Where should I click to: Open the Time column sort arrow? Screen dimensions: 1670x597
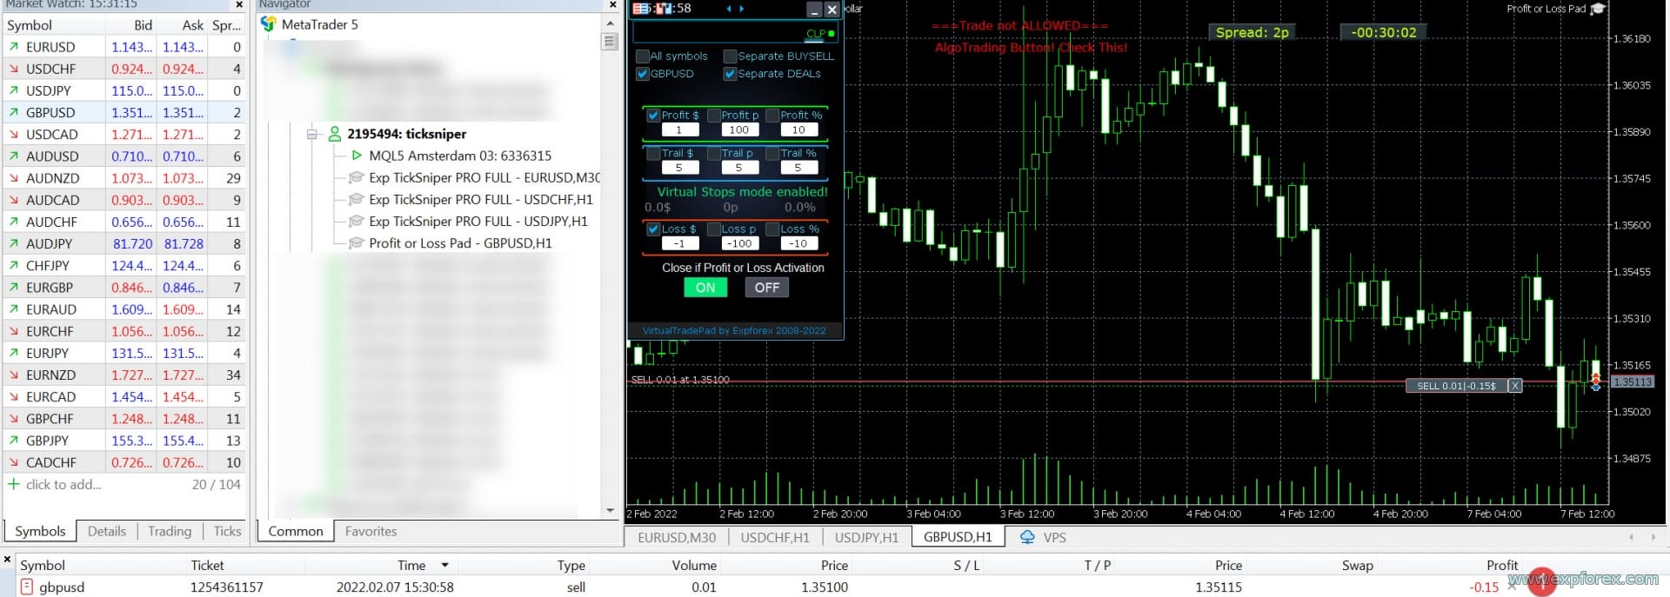click(444, 565)
